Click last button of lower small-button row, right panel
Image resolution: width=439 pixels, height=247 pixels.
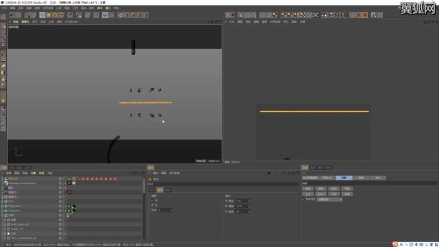347,193
